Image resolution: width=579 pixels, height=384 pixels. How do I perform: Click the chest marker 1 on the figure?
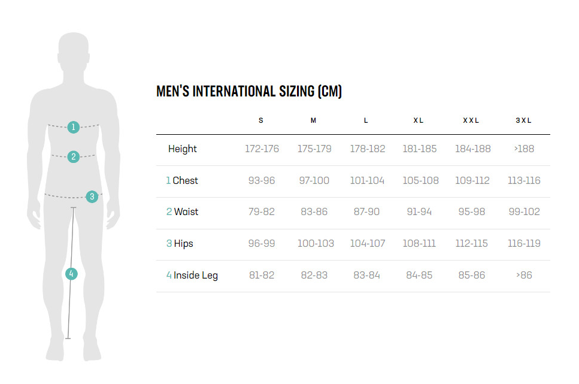pos(73,127)
